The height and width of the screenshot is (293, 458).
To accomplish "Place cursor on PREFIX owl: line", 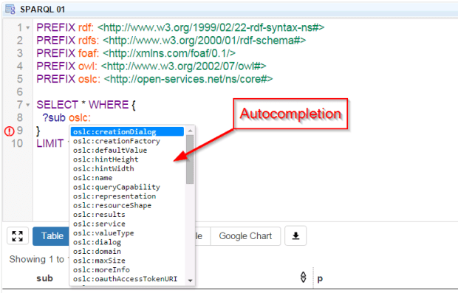I will point(151,66).
